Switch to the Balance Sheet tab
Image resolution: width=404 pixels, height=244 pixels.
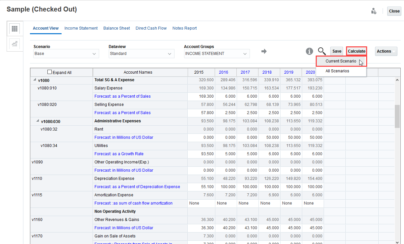[x=117, y=28]
